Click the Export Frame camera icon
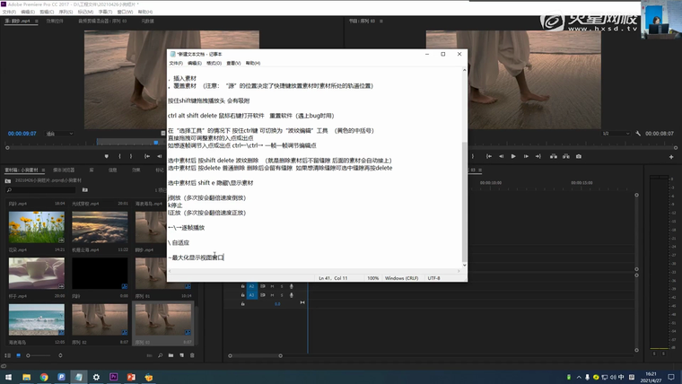Screen dimensions: 682x384 (579, 156)
